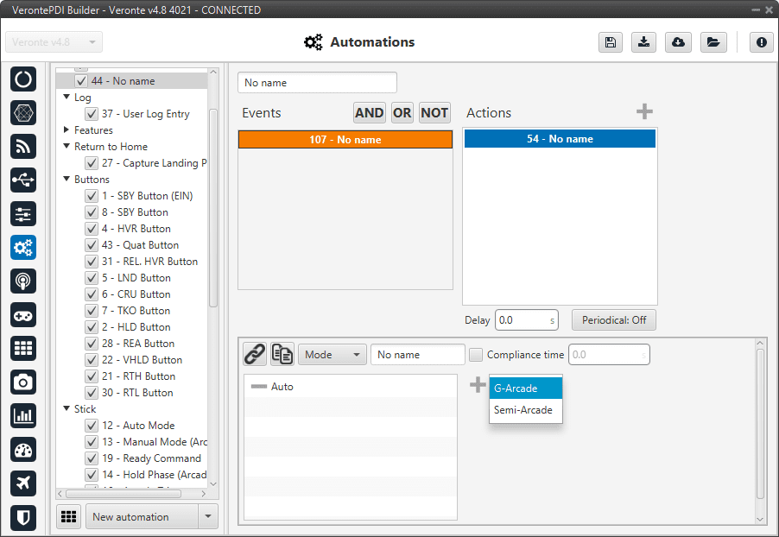Click the download to disk icon
779x537 pixels.
[x=644, y=42]
